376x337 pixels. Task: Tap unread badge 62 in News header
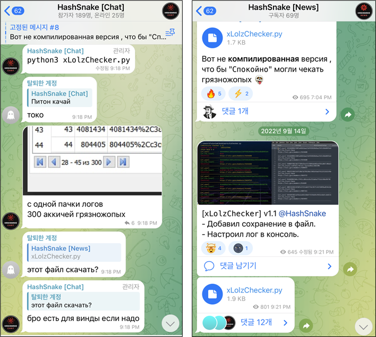pos(210,11)
